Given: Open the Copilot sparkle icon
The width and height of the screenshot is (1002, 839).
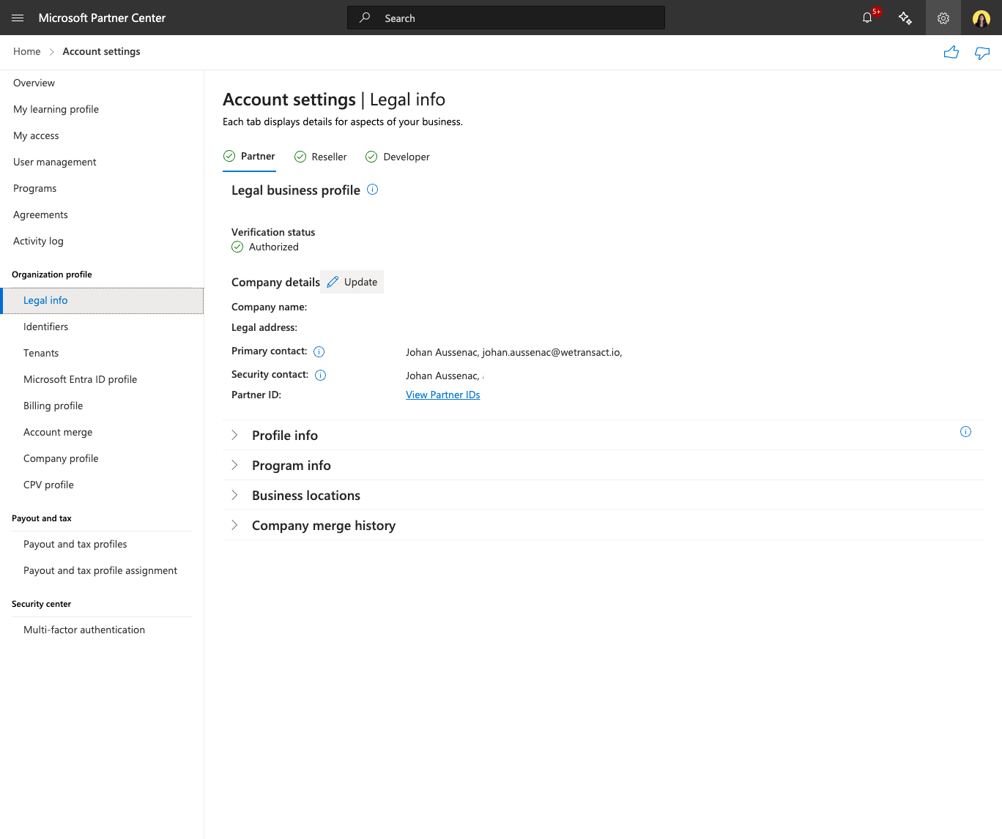Looking at the screenshot, I should click(905, 18).
